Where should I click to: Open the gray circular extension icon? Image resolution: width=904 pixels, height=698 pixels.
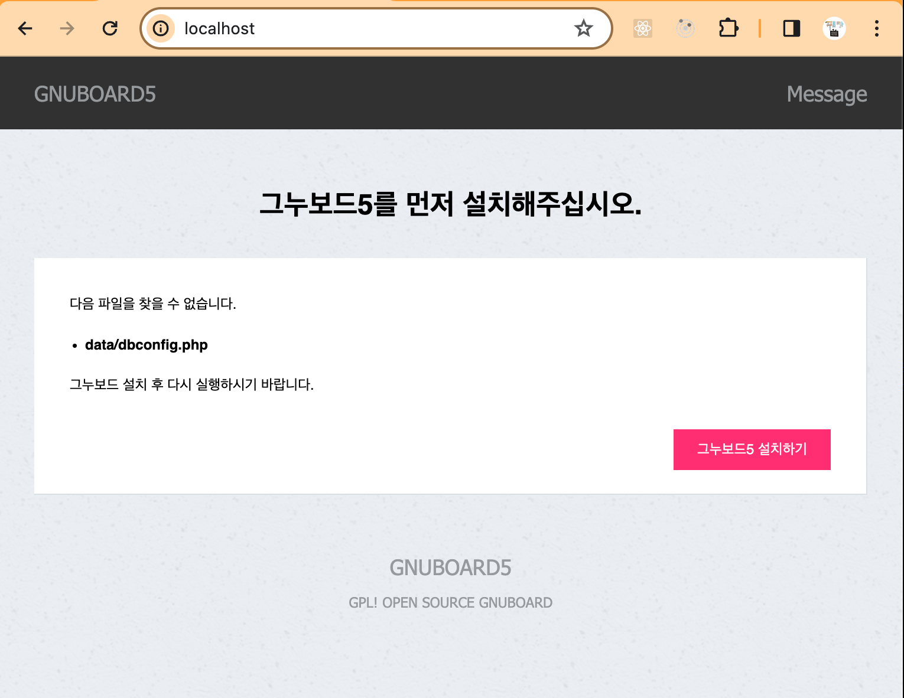click(685, 28)
